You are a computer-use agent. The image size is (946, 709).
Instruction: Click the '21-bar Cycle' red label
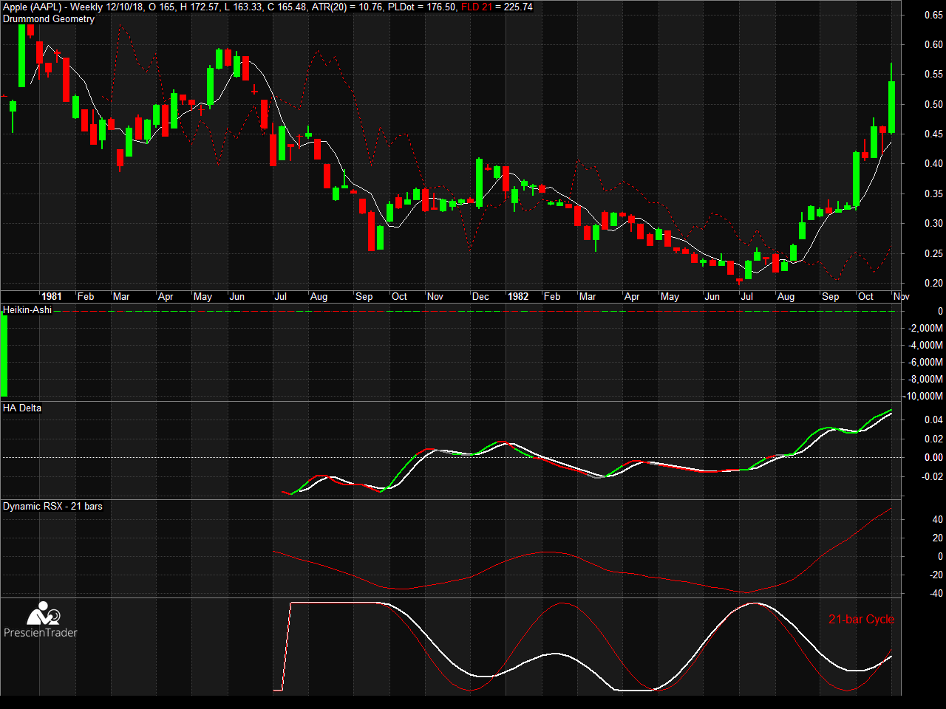pyautogui.click(x=861, y=619)
